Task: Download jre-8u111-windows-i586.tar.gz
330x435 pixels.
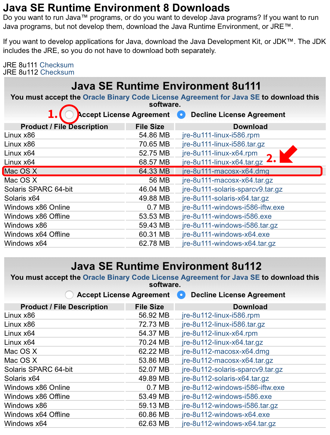Action: point(230,225)
